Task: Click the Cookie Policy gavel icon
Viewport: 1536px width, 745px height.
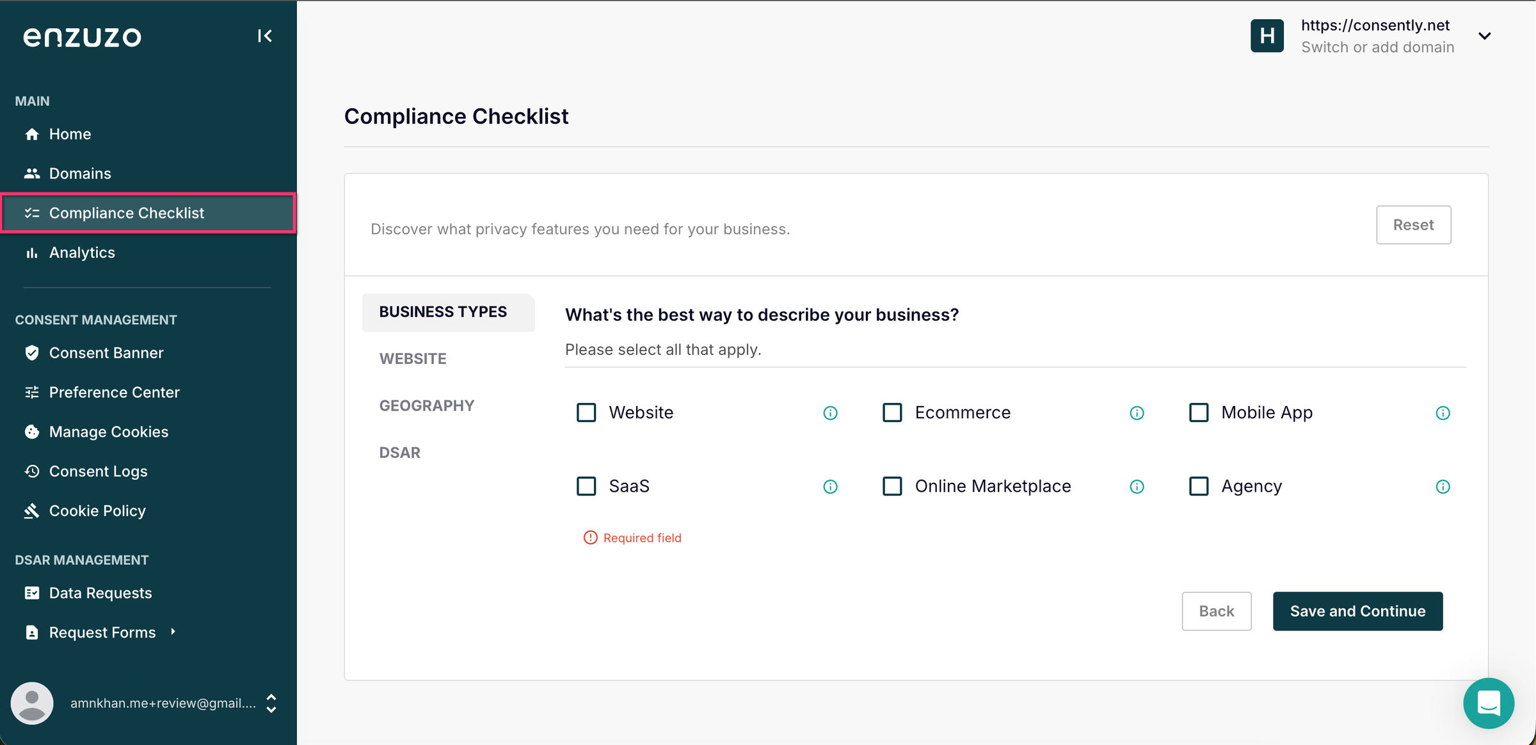Action: (32, 511)
